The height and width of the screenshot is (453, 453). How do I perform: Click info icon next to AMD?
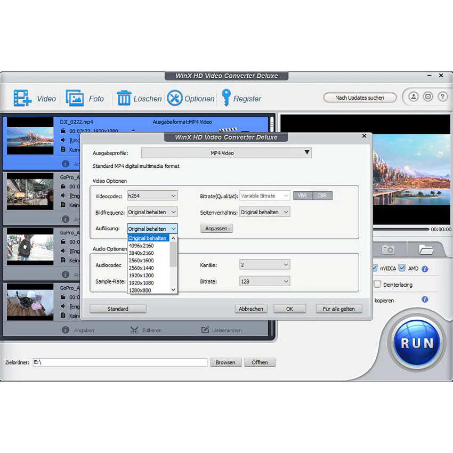tap(425, 269)
